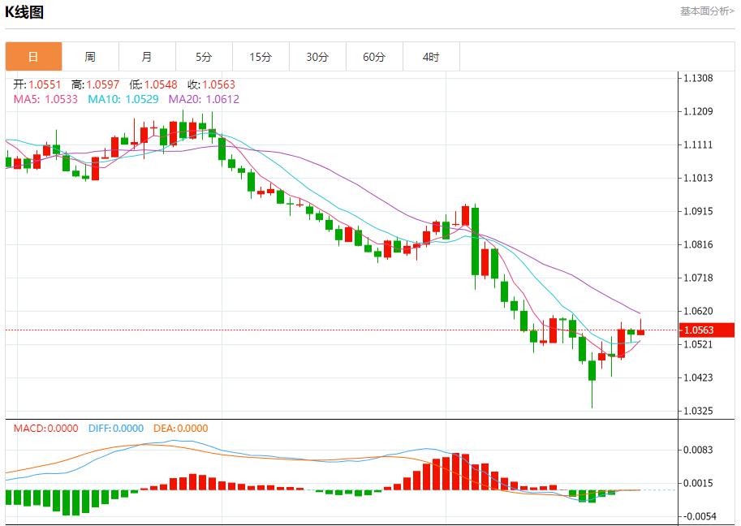Click the rightmost red candlestick
This screenshot has height=526, width=741.
click(640, 330)
